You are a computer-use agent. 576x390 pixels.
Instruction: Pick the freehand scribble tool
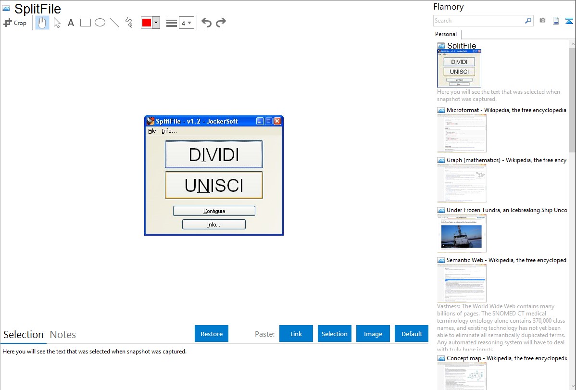pos(129,23)
